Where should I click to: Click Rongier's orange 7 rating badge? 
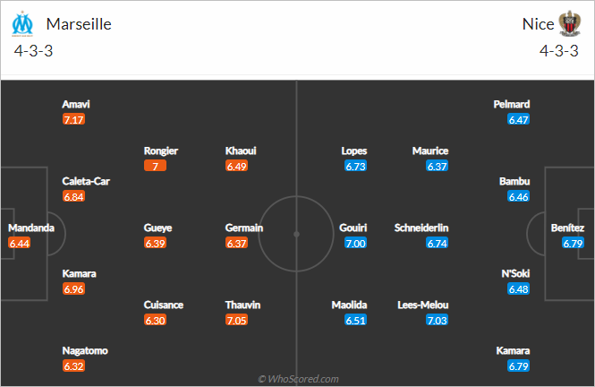(x=155, y=166)
